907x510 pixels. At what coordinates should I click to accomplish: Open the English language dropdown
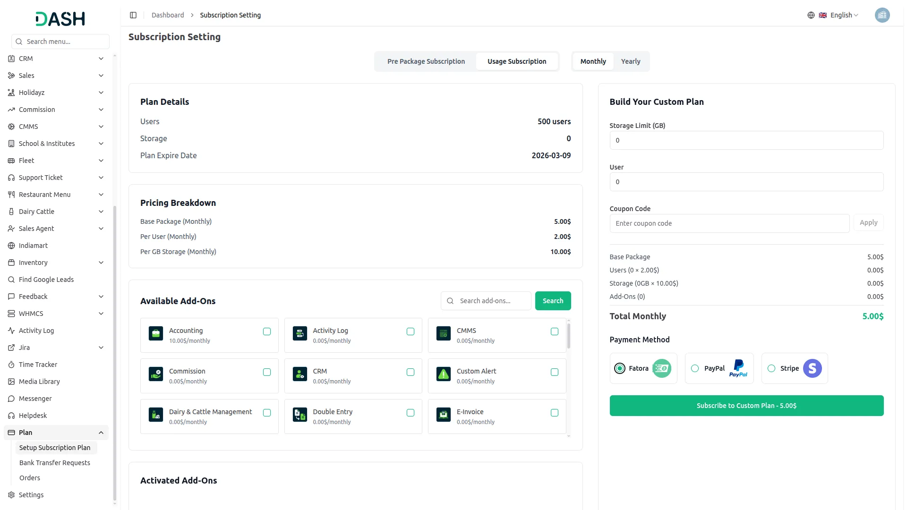point(839,15)
